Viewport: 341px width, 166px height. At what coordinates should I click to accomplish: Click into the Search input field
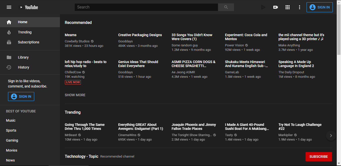click(x=146, y=7)
